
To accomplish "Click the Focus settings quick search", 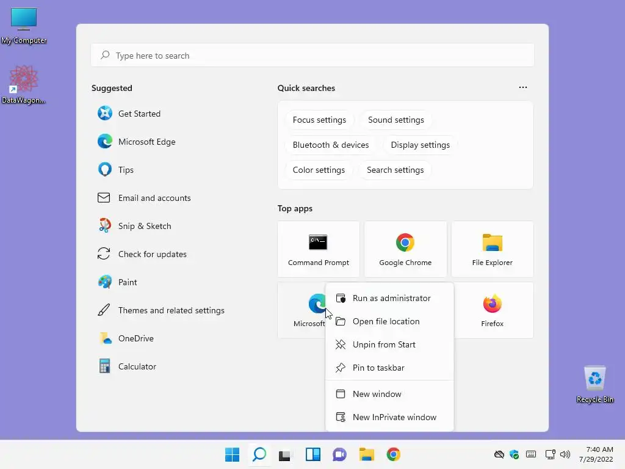I will [319, 120].
